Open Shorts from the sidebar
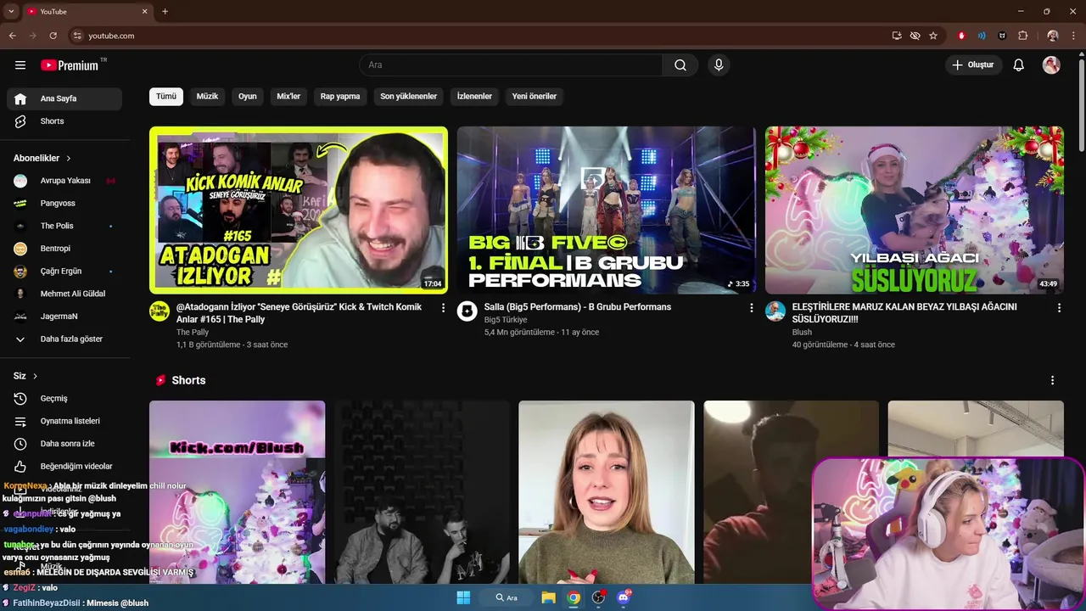Screen dimensions: 1086x611 pos(64,121)
